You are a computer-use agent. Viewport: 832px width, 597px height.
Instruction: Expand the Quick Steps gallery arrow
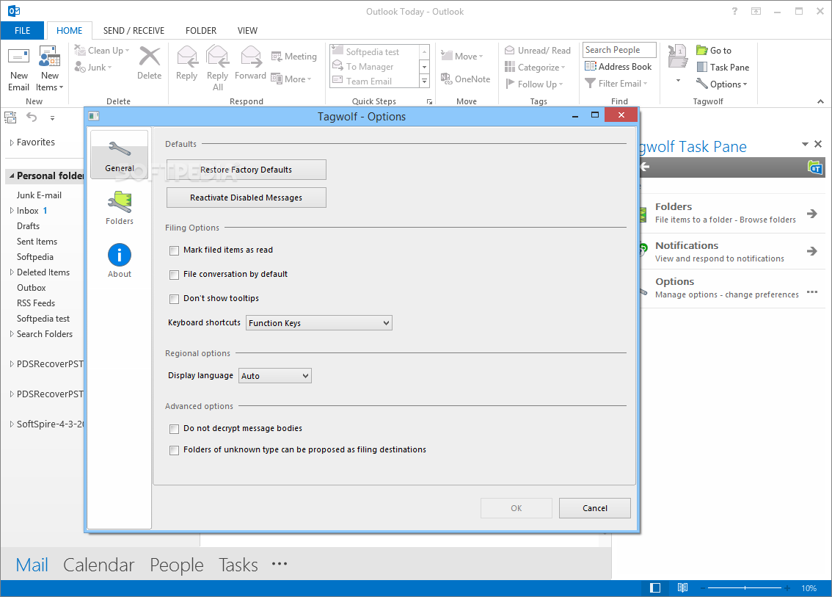(x=424, y=82)
